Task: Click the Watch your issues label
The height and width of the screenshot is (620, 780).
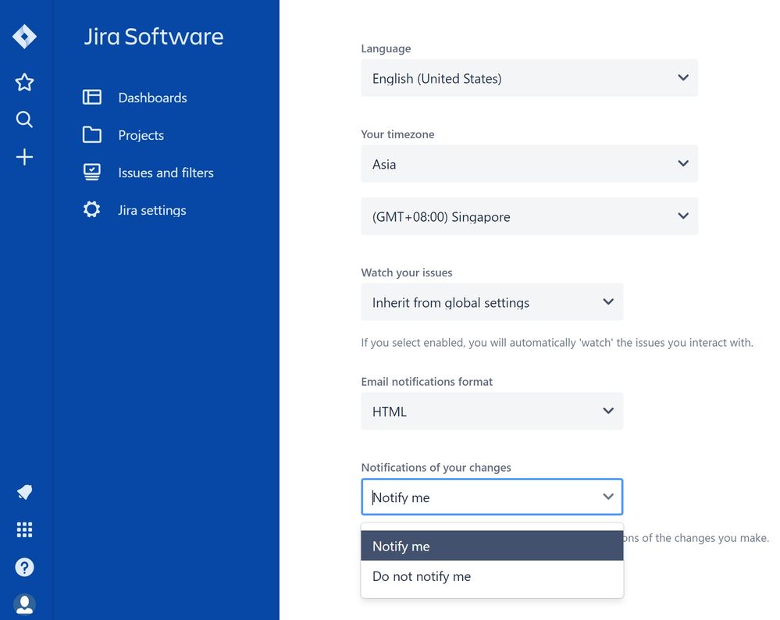Action: [x=407, y=273]
